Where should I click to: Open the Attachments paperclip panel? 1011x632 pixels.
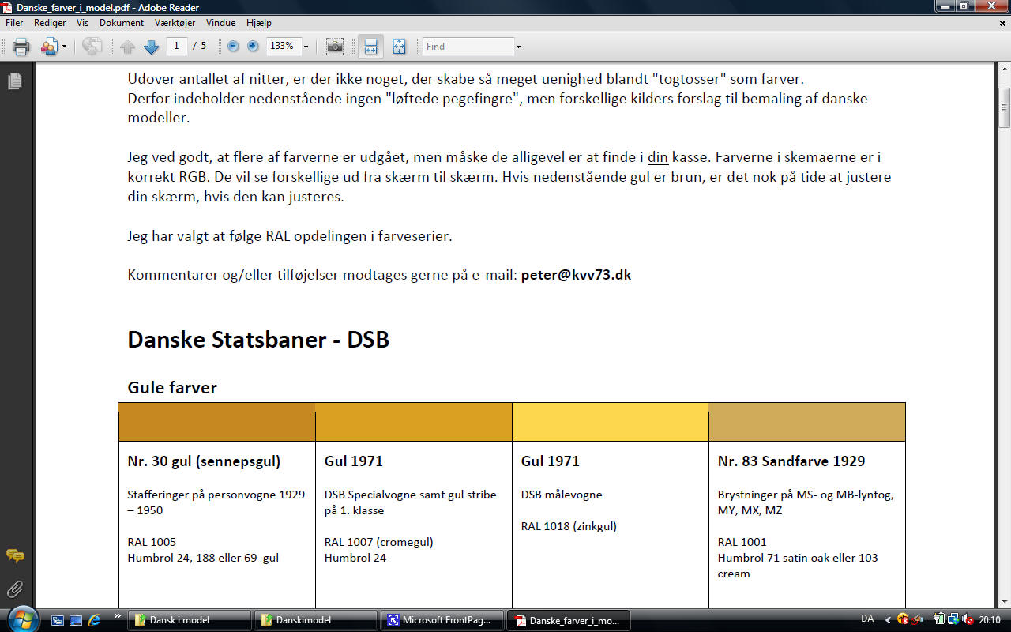pos(15,589)
